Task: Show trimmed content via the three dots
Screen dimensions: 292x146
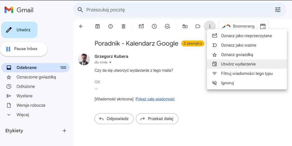Action: click(x=96, y=89)
